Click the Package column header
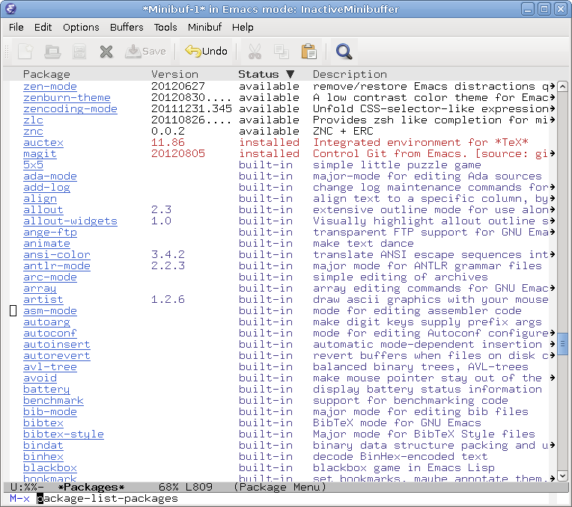 pyautogui.click(x=46, y=74)
